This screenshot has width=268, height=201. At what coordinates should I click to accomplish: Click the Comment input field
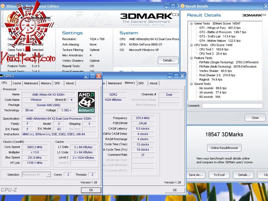click(x=232, y=106)
